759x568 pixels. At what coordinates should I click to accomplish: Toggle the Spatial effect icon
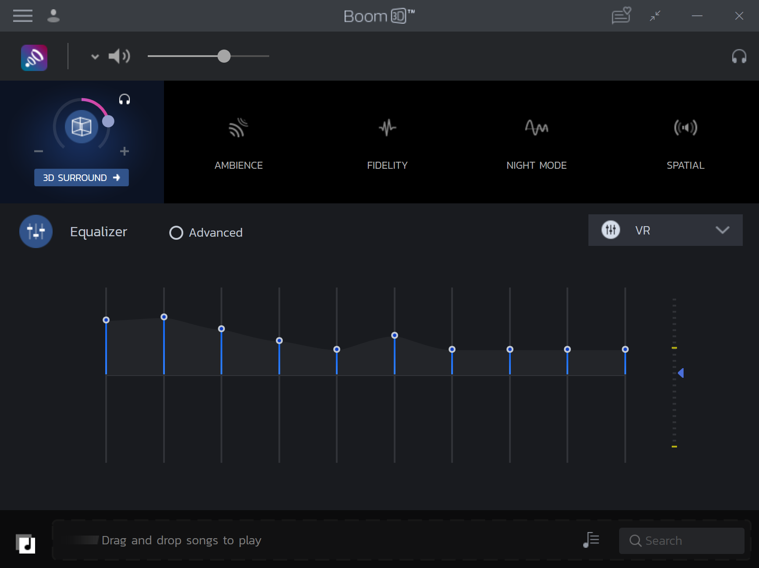685,128
